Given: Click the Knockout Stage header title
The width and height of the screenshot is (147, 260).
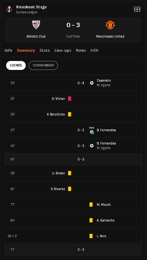Looking at the screenshot, I should [x=32, y=7].
